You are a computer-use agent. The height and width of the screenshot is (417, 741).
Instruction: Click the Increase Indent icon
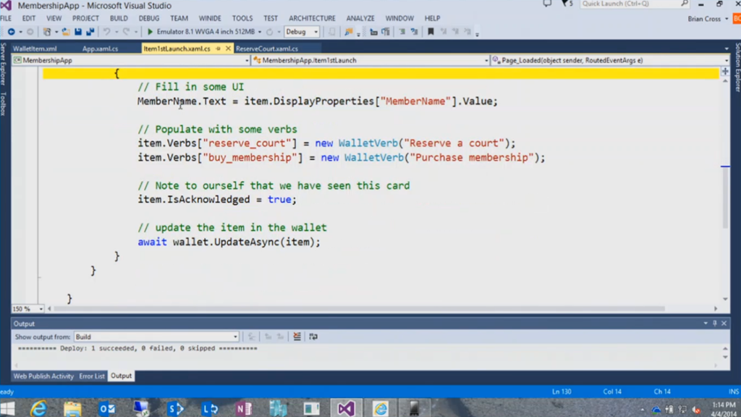point(386,32)
